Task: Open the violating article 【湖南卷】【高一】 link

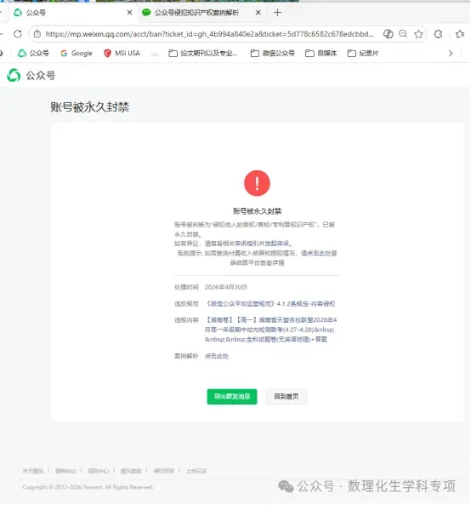Action: pos(270,330)
